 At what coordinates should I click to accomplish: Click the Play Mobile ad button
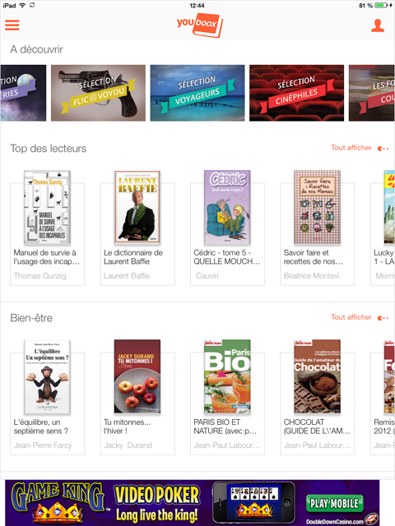point(334,503)
